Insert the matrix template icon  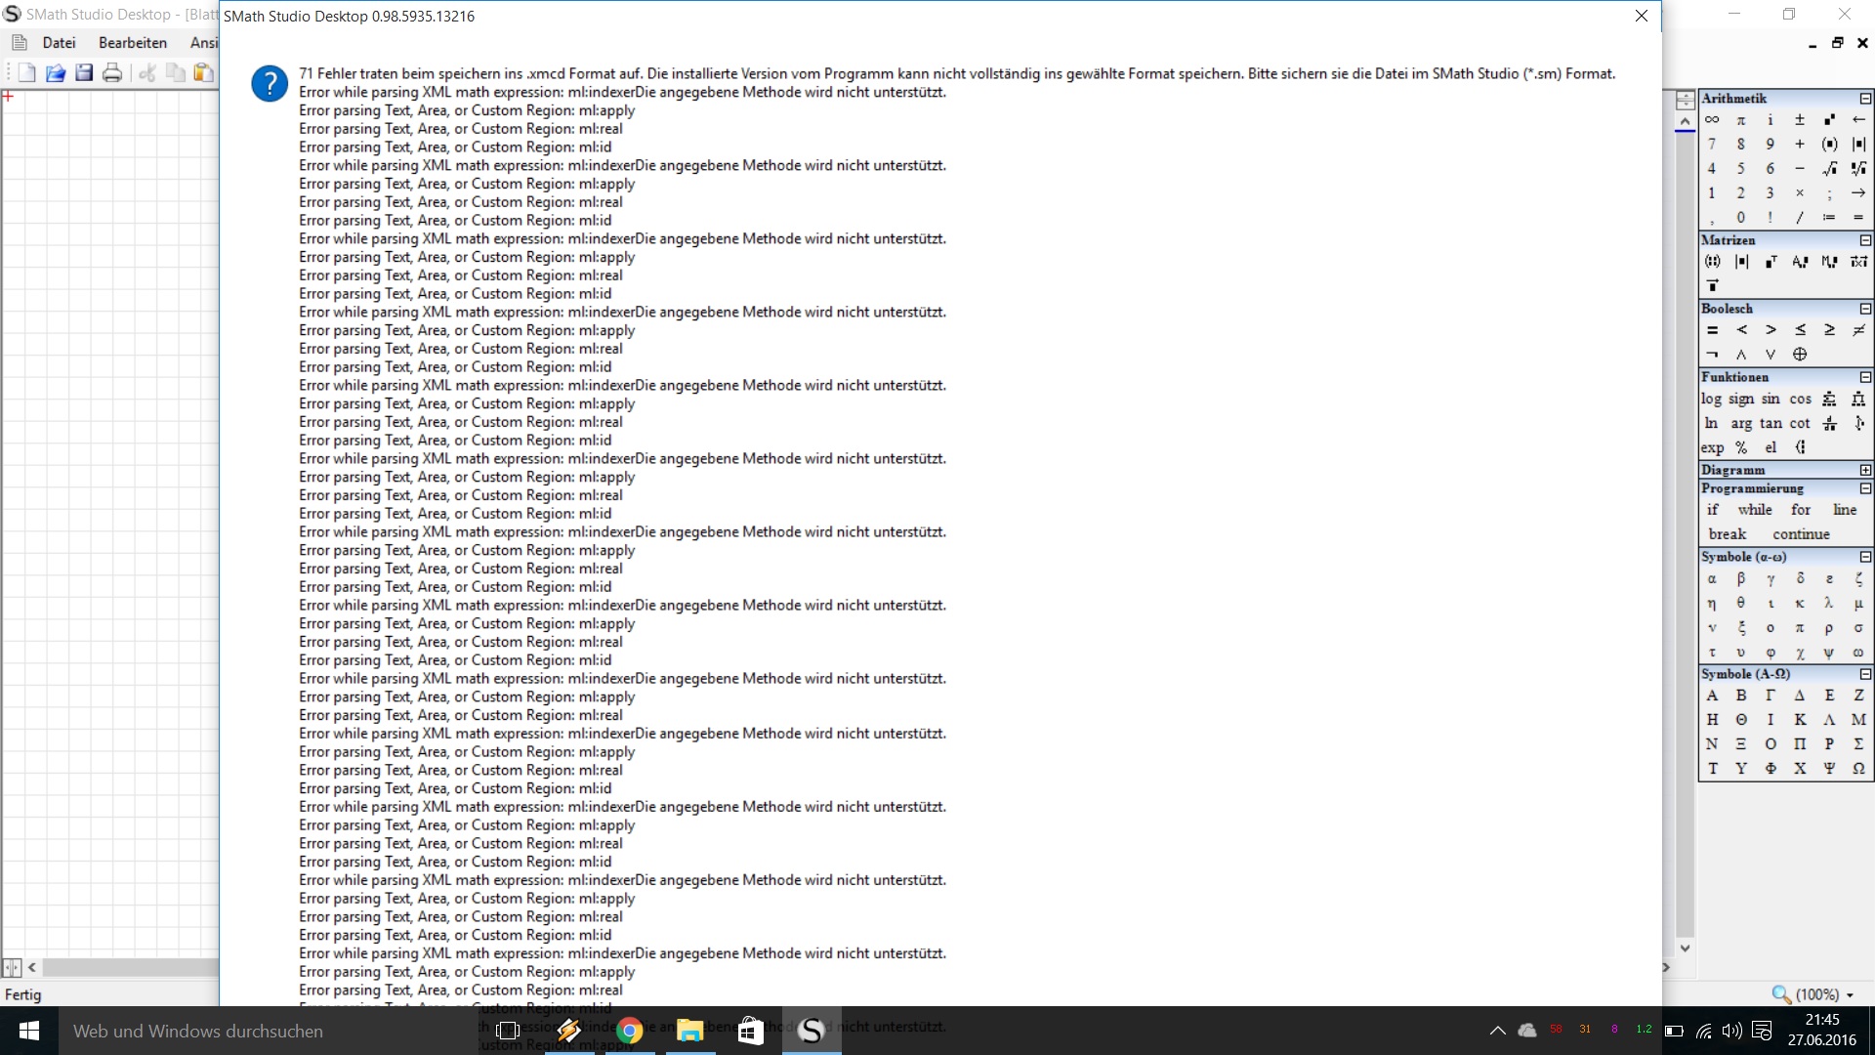1712,262
